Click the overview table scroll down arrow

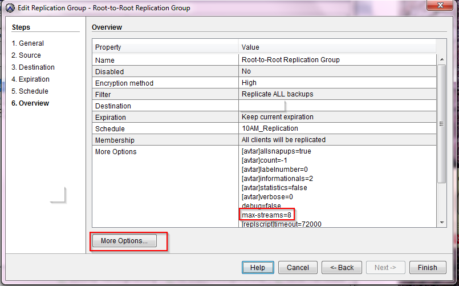click(442, 223)
